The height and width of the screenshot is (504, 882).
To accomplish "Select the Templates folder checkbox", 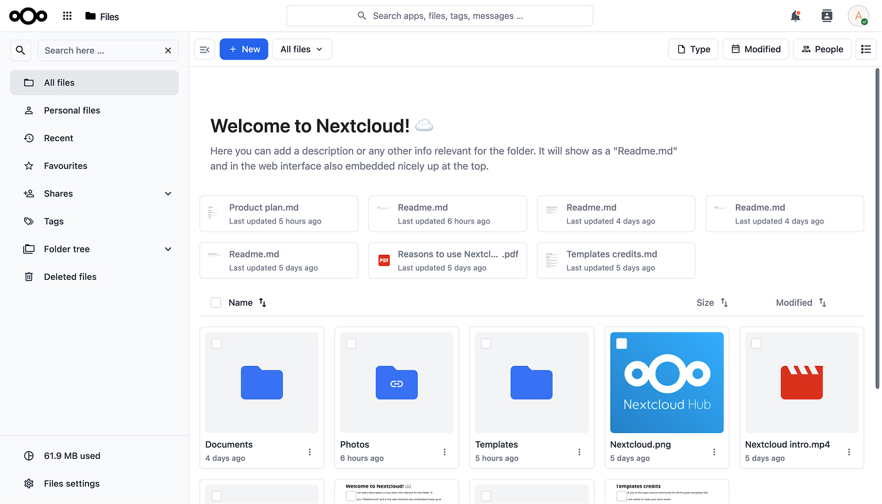I will pos(486,343).
